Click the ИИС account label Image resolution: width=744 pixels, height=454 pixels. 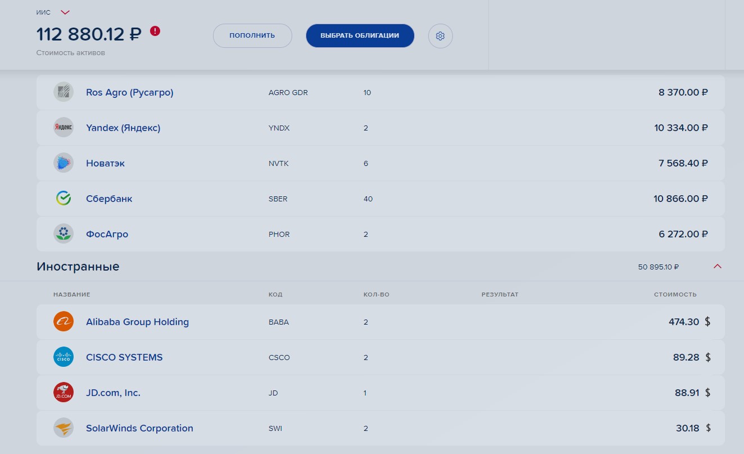coord(43,12)
